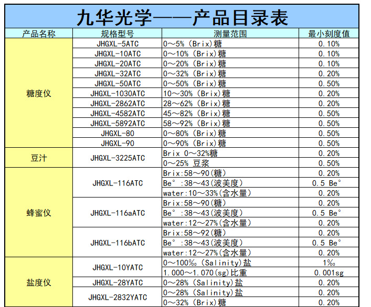This screenshot has width=371, height=307.
Task: Select the 测量范围 column header
Action: [x=230, y=34]
